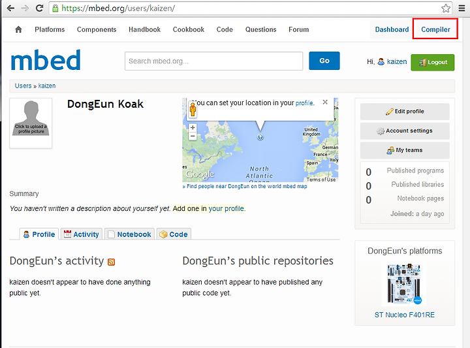Image resolution: width=470 pixels, height=348 pixels.
Task: Click the blue Go search button
Action: (x=324, y=61)
